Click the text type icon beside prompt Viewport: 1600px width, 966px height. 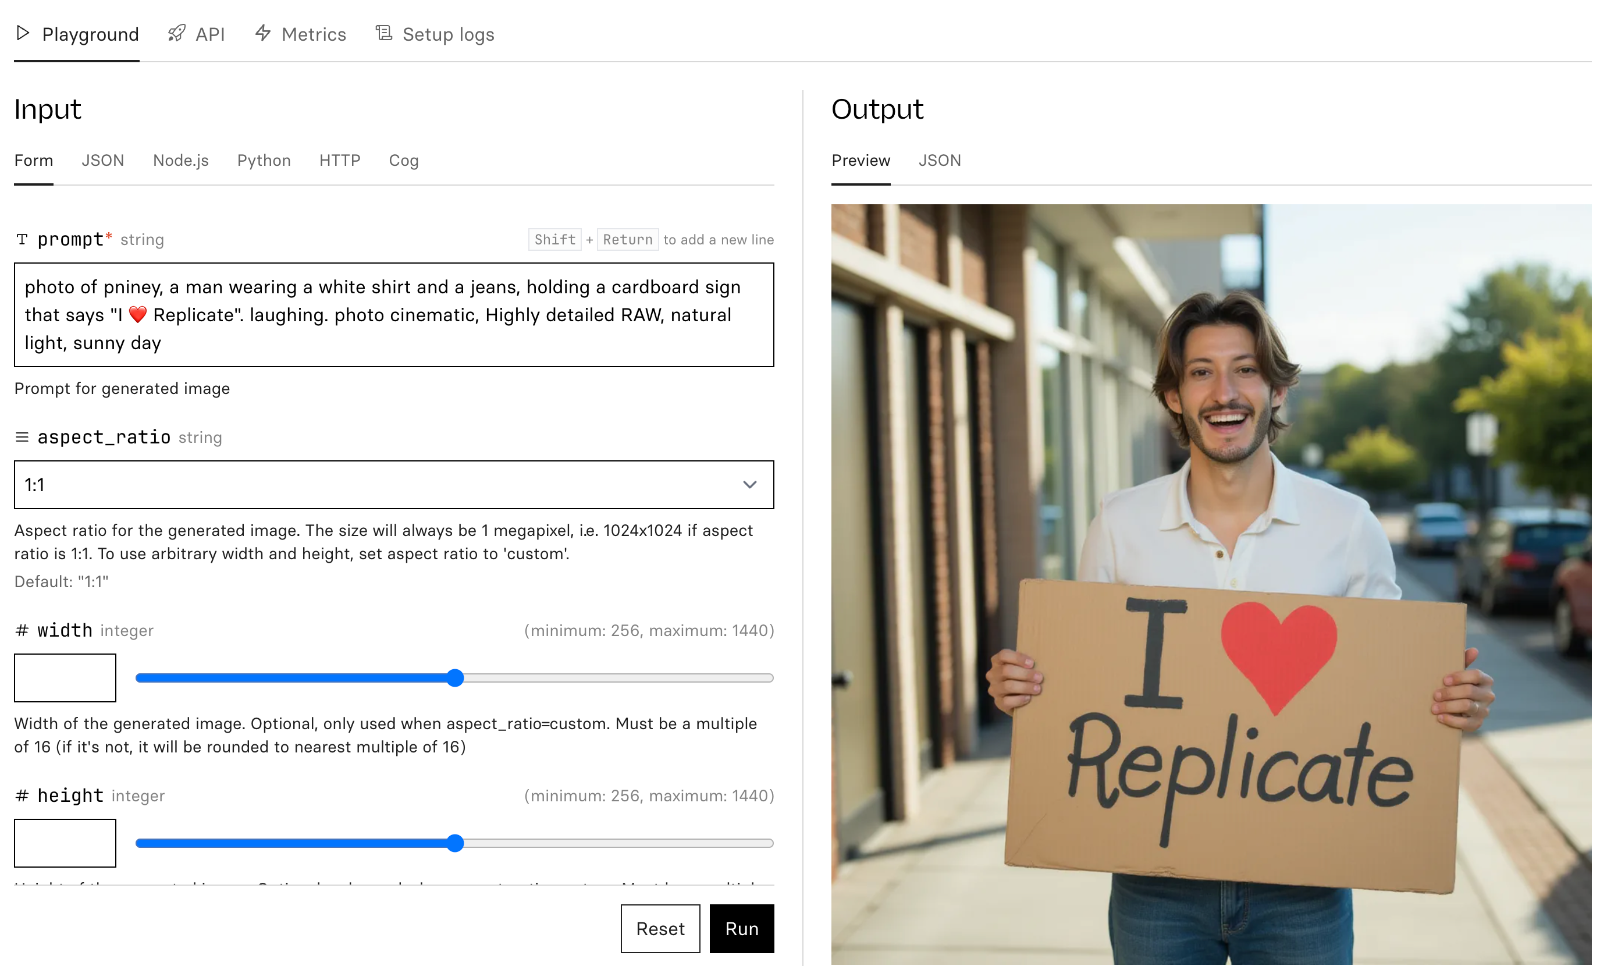(x=22, y=240)
